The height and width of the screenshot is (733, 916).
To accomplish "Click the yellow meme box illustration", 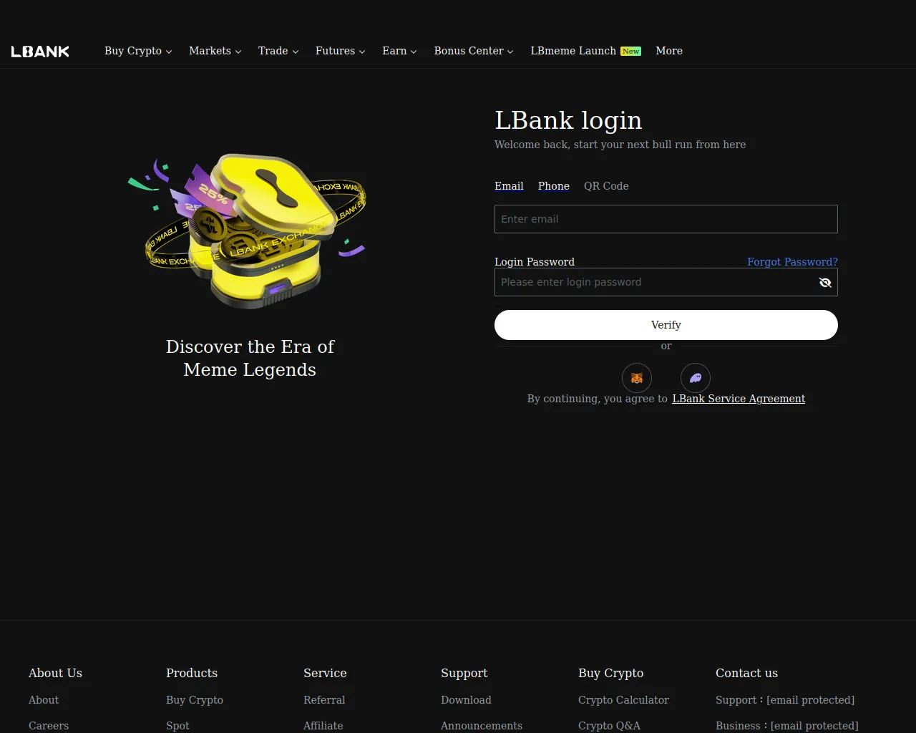I will (248, 230).
